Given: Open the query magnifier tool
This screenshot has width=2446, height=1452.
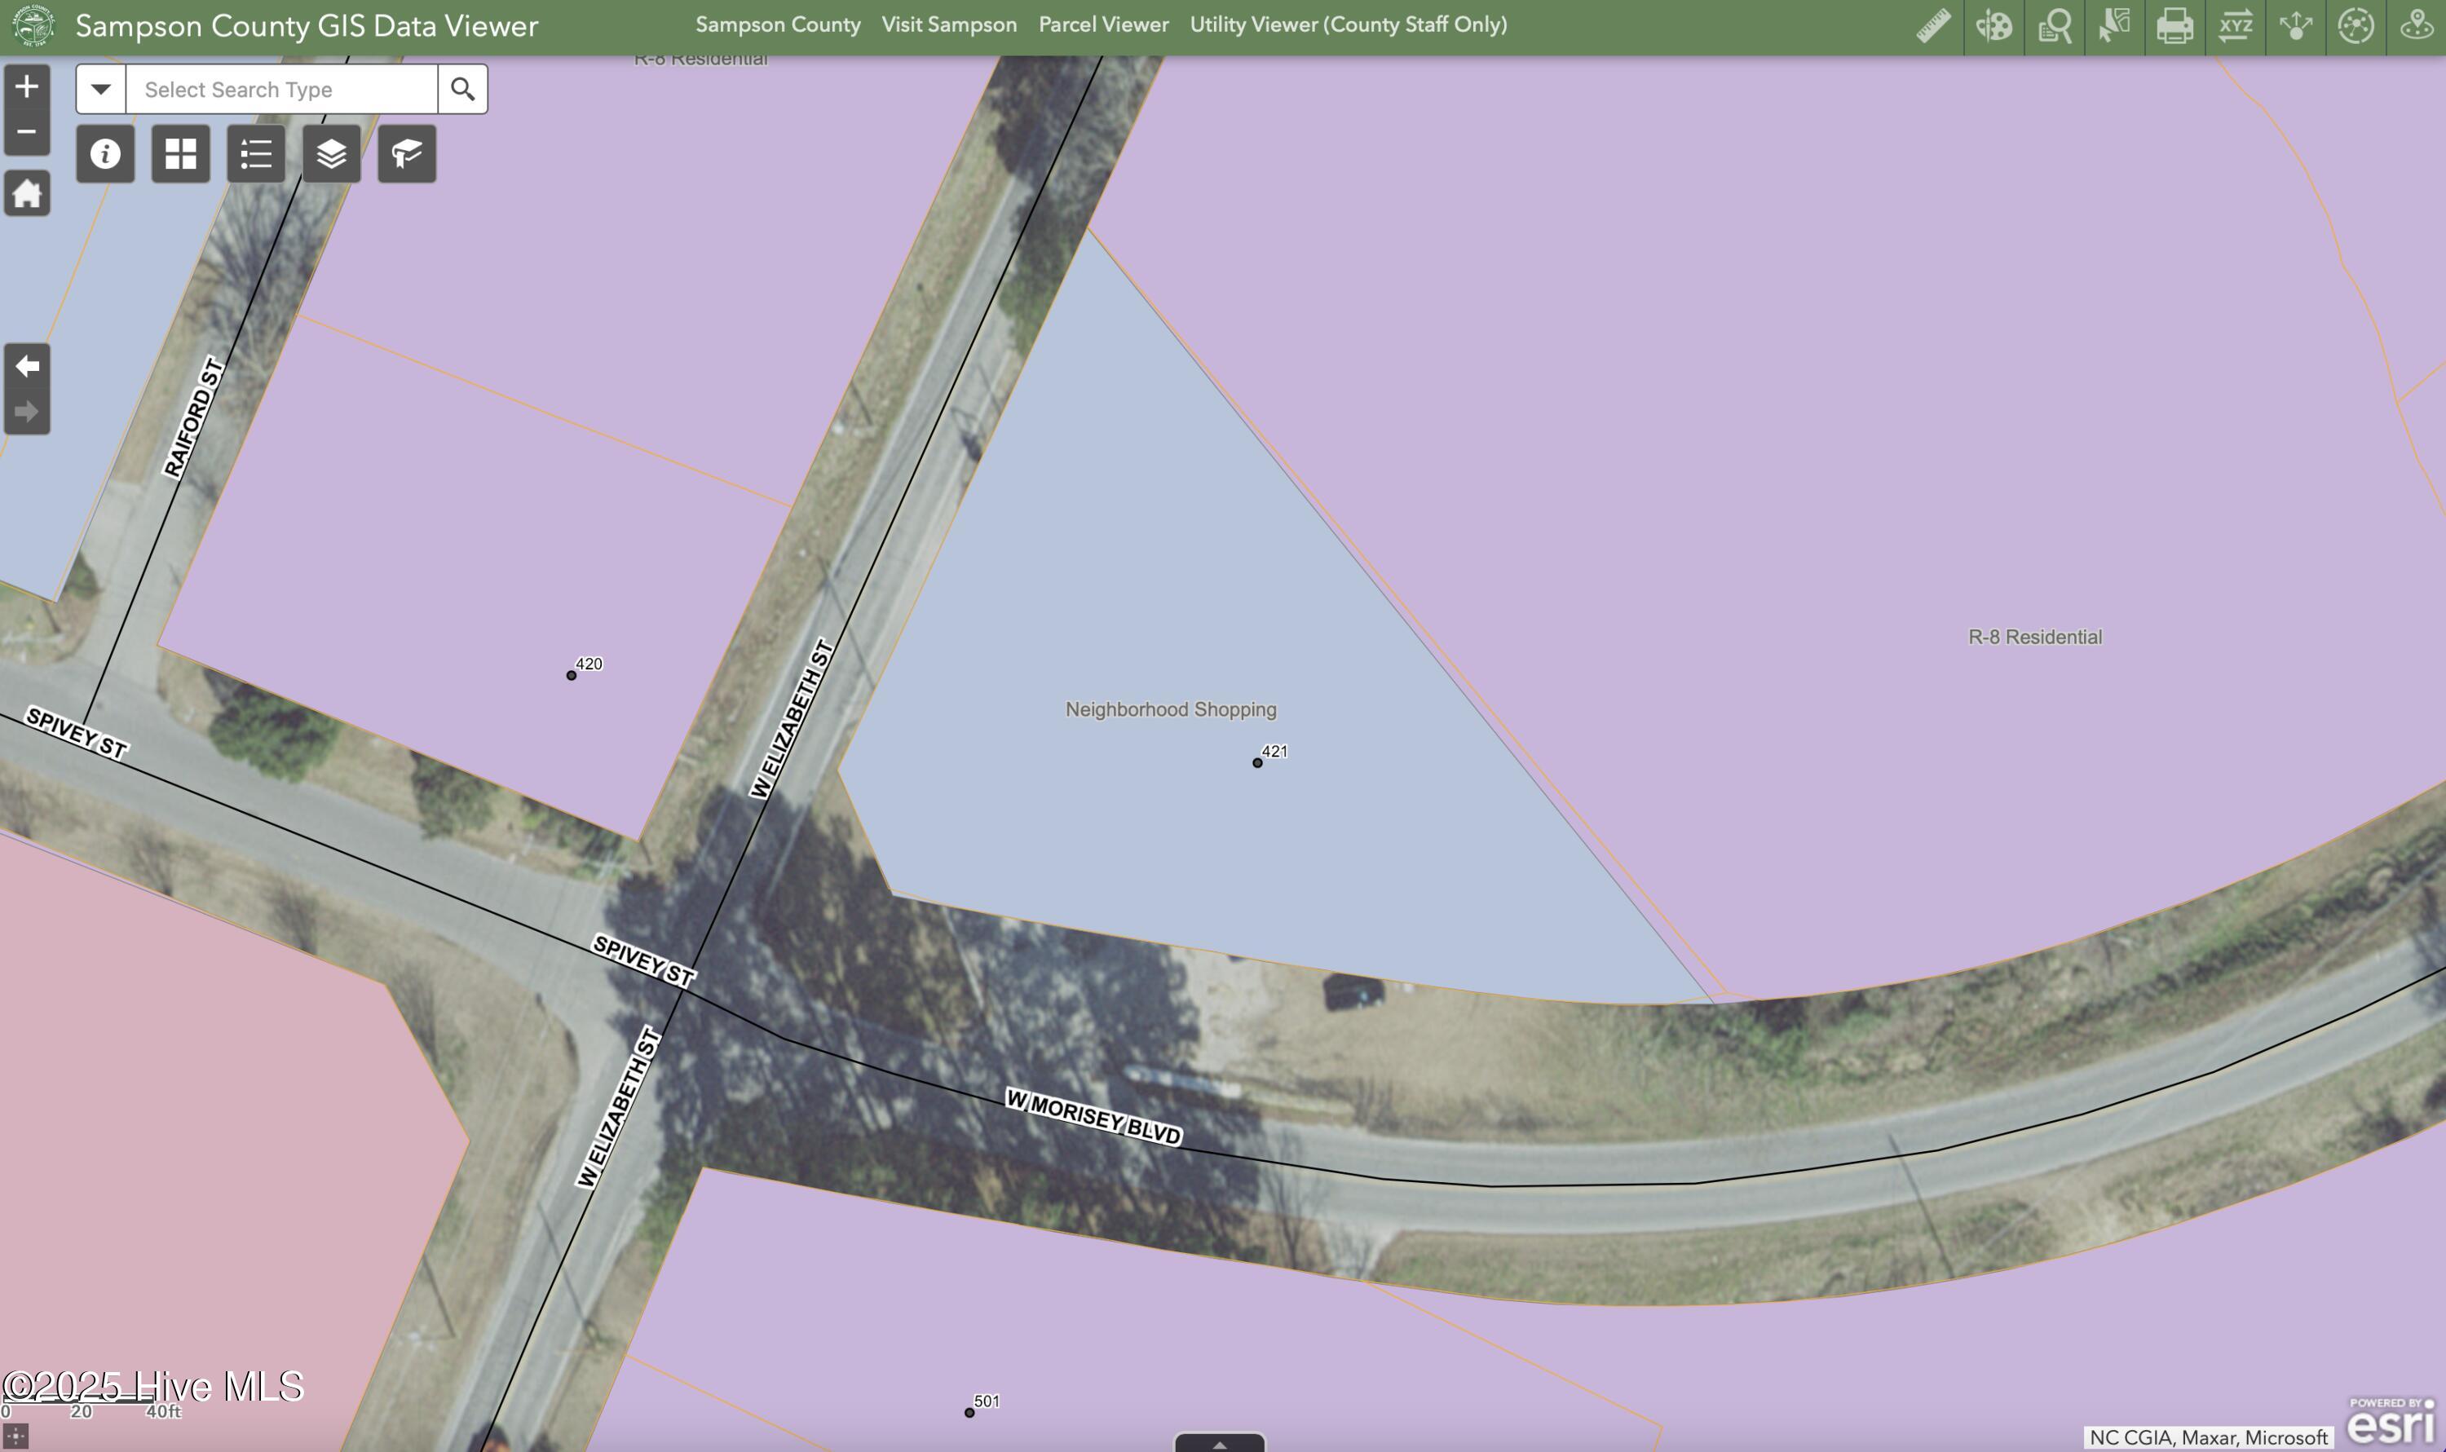Looking at the screenshot, I should (2054, 25).
